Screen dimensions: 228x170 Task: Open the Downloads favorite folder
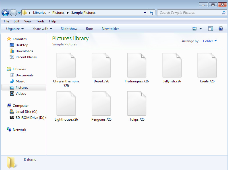point(24,51)
